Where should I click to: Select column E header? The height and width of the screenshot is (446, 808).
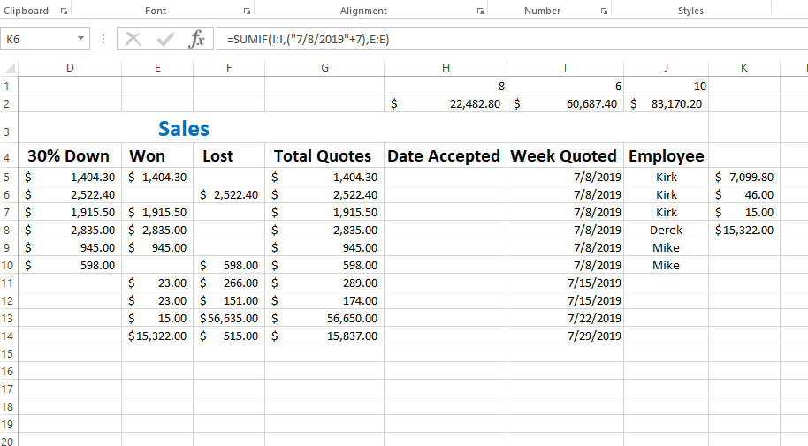pyautogui.click(x=157, y=68)
